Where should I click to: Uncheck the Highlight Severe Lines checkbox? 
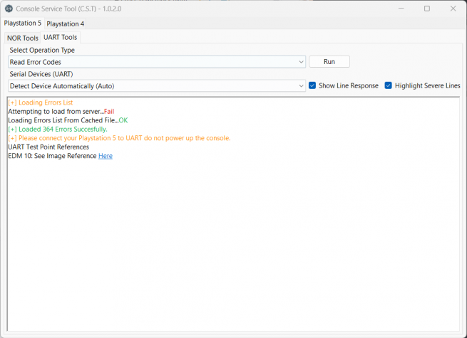tap(389, 85)
